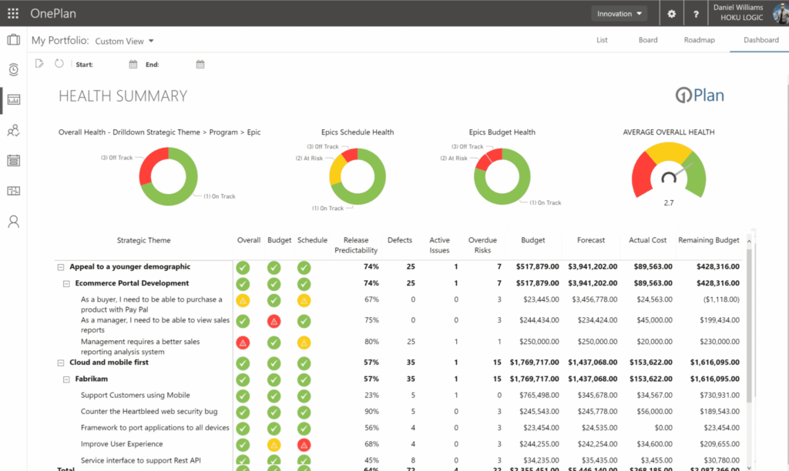
Task: Collapse the Cloud and mobile first theme
Action: (60, 362)
